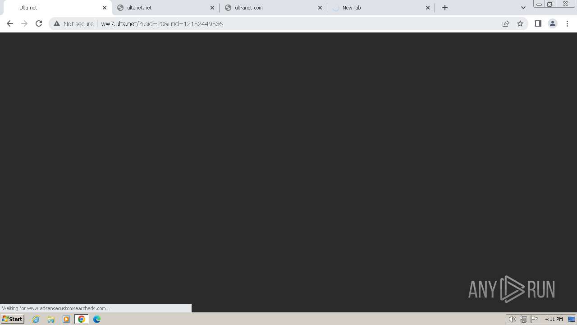This screenshot has height=325, width=577.
Task: Close the New Tab tab
Action: (428, 8)
